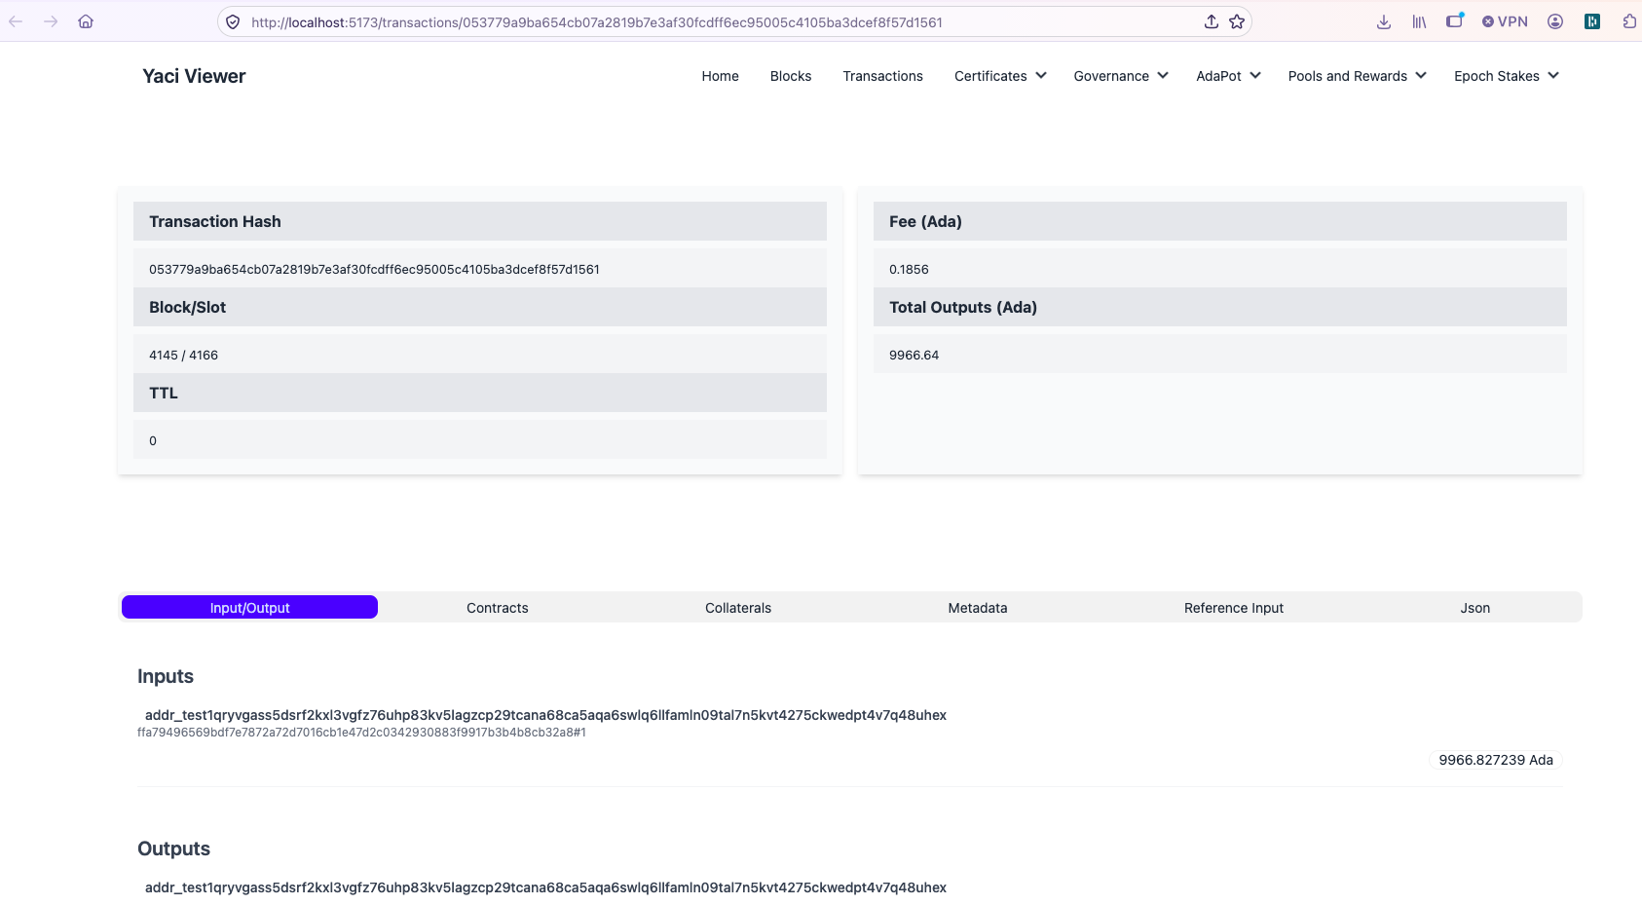Click the tabs/container icon with blue dot
This screenshot has height=905, width=1642.
pyautogui.click(x=1455, y=20)
